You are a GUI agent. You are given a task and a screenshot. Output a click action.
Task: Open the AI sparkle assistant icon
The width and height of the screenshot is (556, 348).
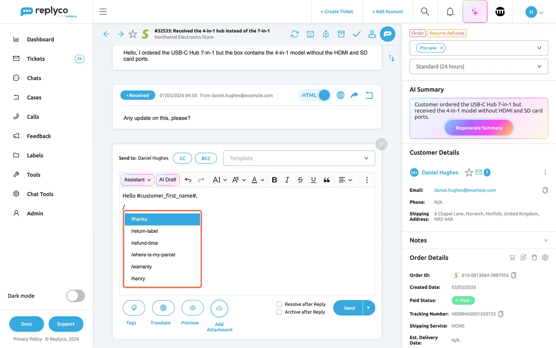point(475,12)
